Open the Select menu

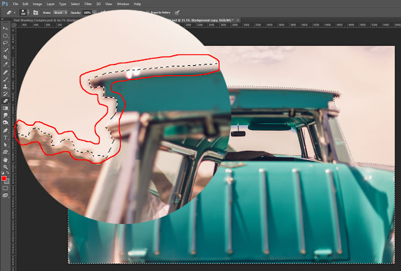[x=75, y=4]
